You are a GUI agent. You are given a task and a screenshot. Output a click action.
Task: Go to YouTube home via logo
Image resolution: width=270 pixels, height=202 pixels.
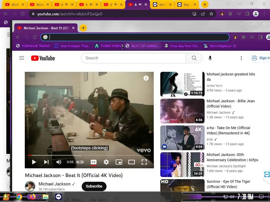43,58
